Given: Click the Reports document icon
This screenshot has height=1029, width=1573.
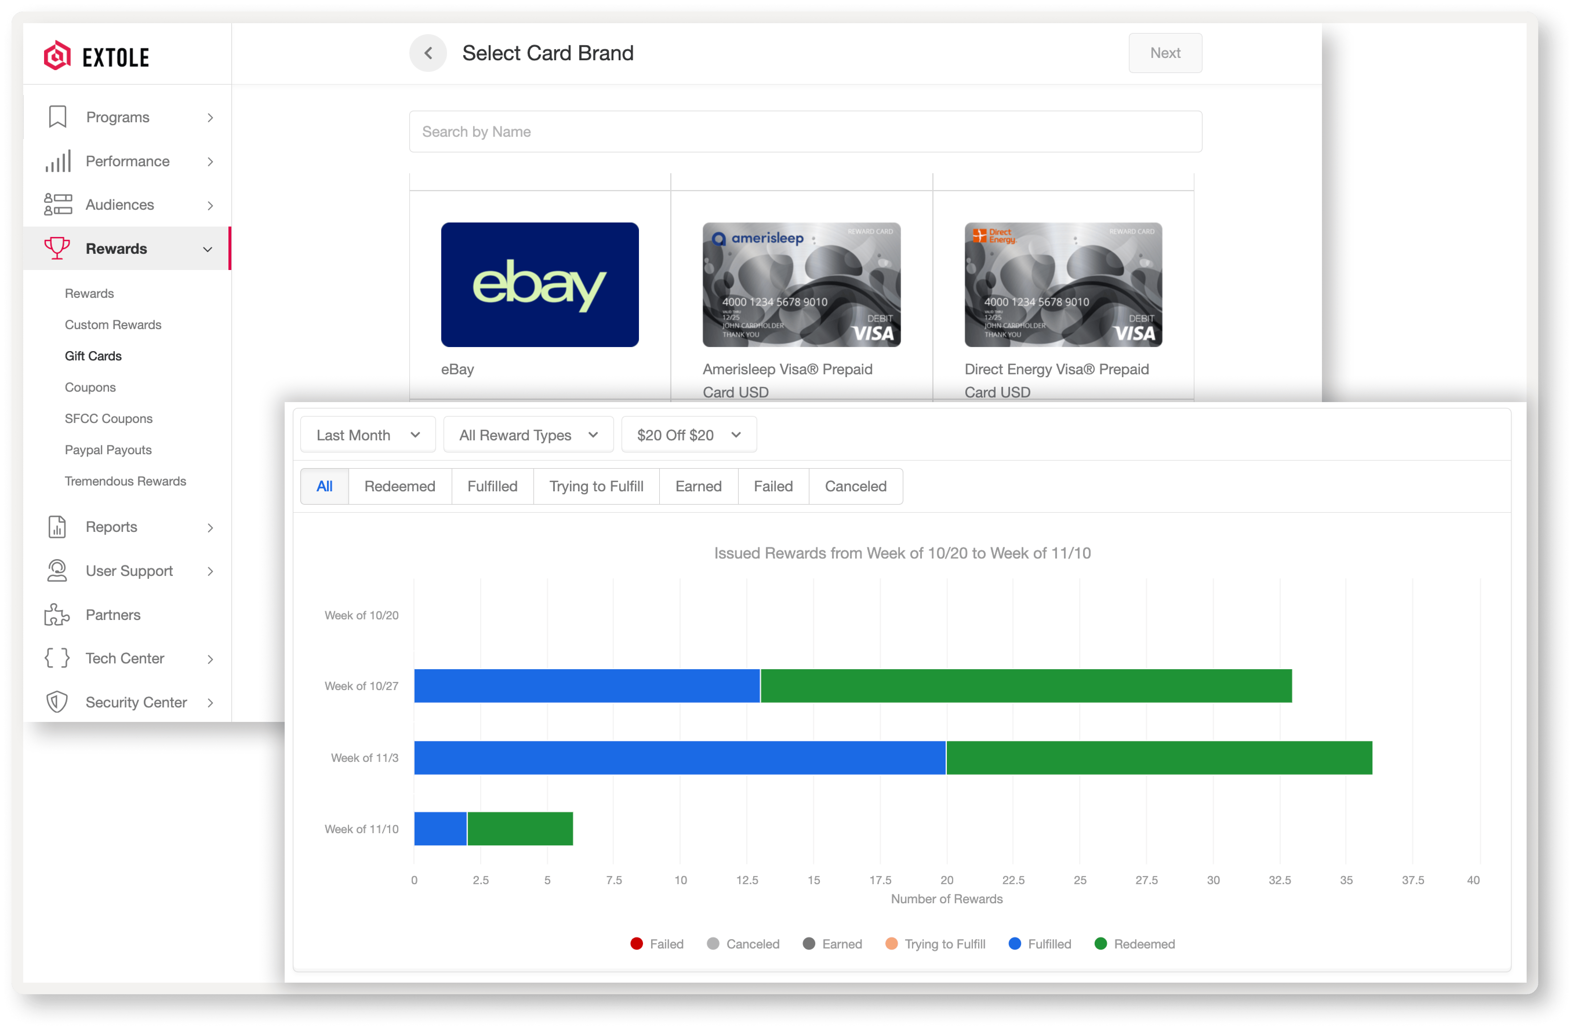Looking at the screenshot, I should point(57,527).
